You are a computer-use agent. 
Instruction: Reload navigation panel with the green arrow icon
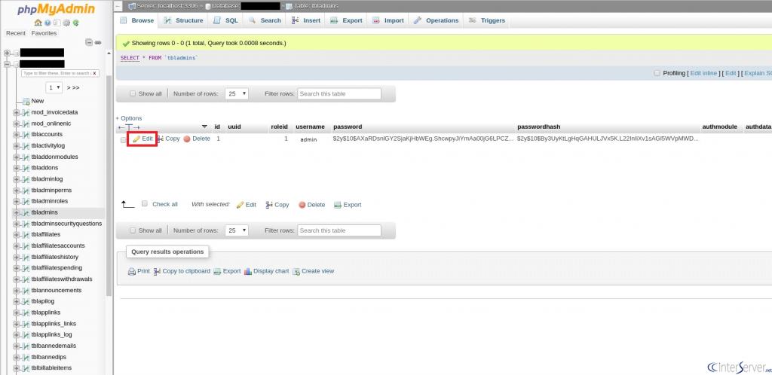76,23
